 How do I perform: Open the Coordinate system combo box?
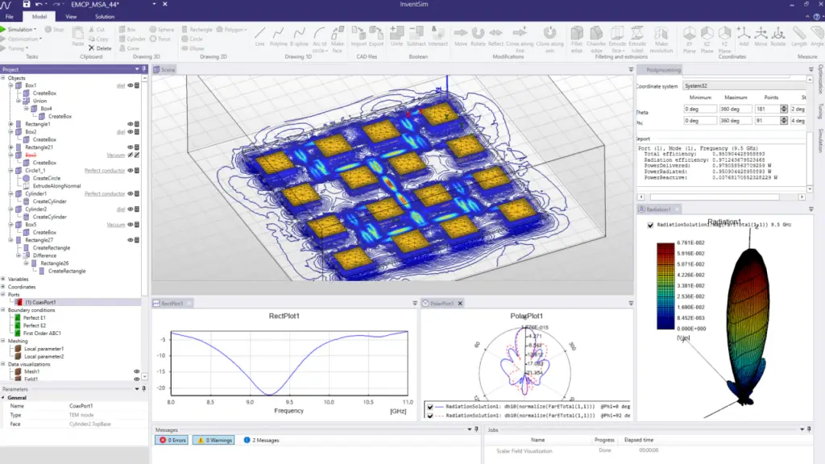pos(741,85)
